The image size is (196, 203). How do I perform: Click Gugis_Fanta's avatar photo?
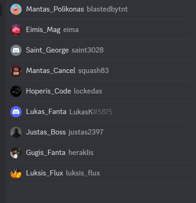click(x=16, y=153)
